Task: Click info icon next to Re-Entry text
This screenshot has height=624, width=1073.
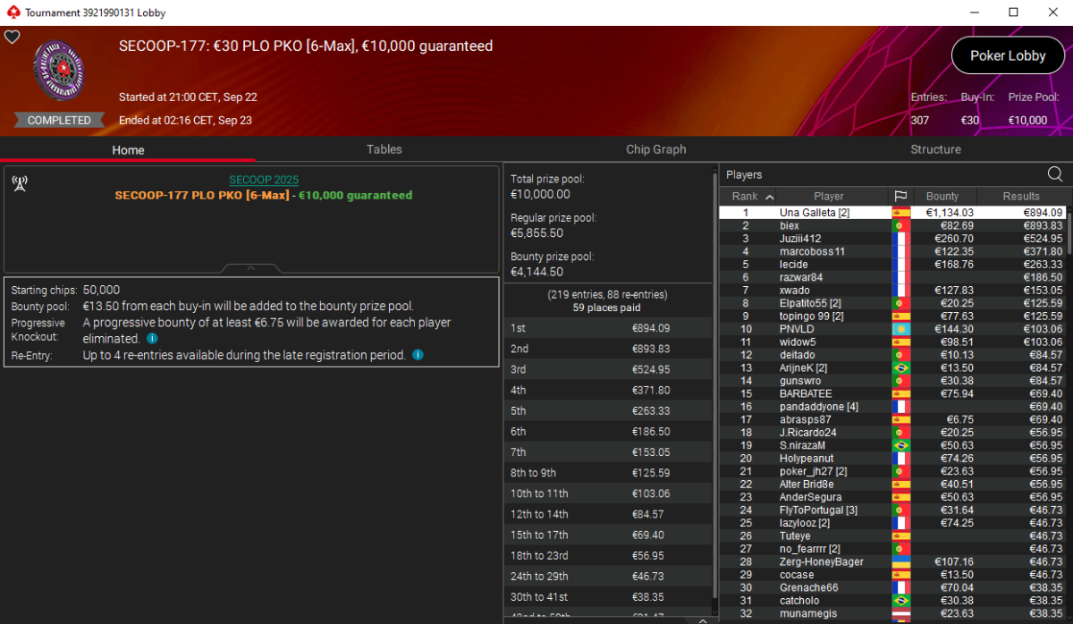Action: click(x=418, y=355)
